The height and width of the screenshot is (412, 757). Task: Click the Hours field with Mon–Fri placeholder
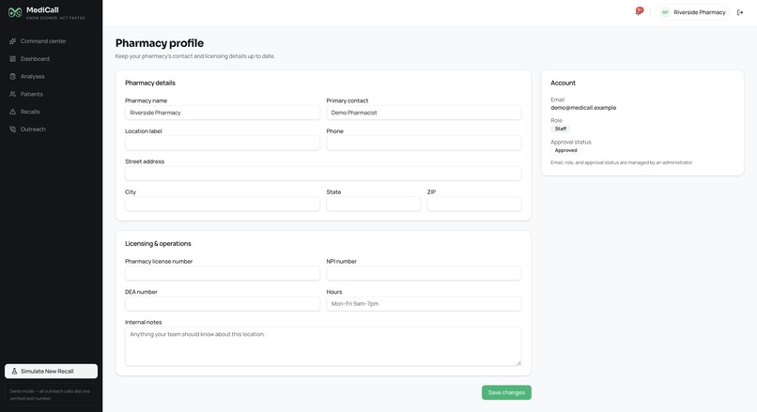(x=424, y=303)
